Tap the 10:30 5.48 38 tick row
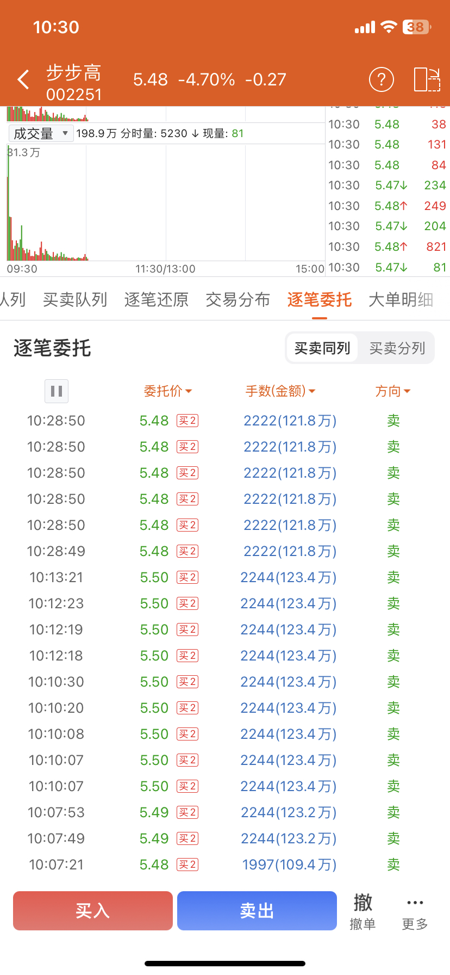The height and width of the screenshot is (975, 450). pos(387,124)
